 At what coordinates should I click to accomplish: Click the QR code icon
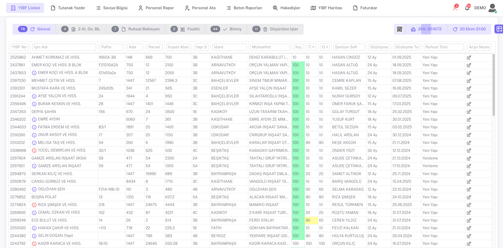coord(399,29)
